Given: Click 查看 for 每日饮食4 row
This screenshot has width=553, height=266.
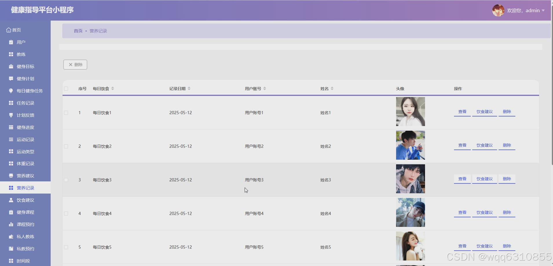Looking at the screenshot, I should (x=462, y=213).
